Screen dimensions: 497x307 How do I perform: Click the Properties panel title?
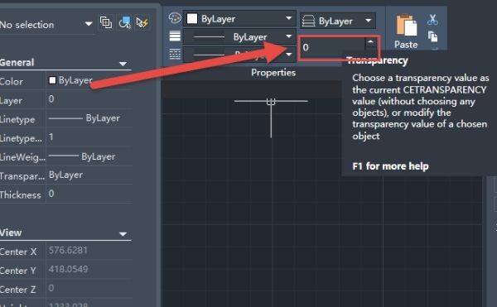[273, 73]
